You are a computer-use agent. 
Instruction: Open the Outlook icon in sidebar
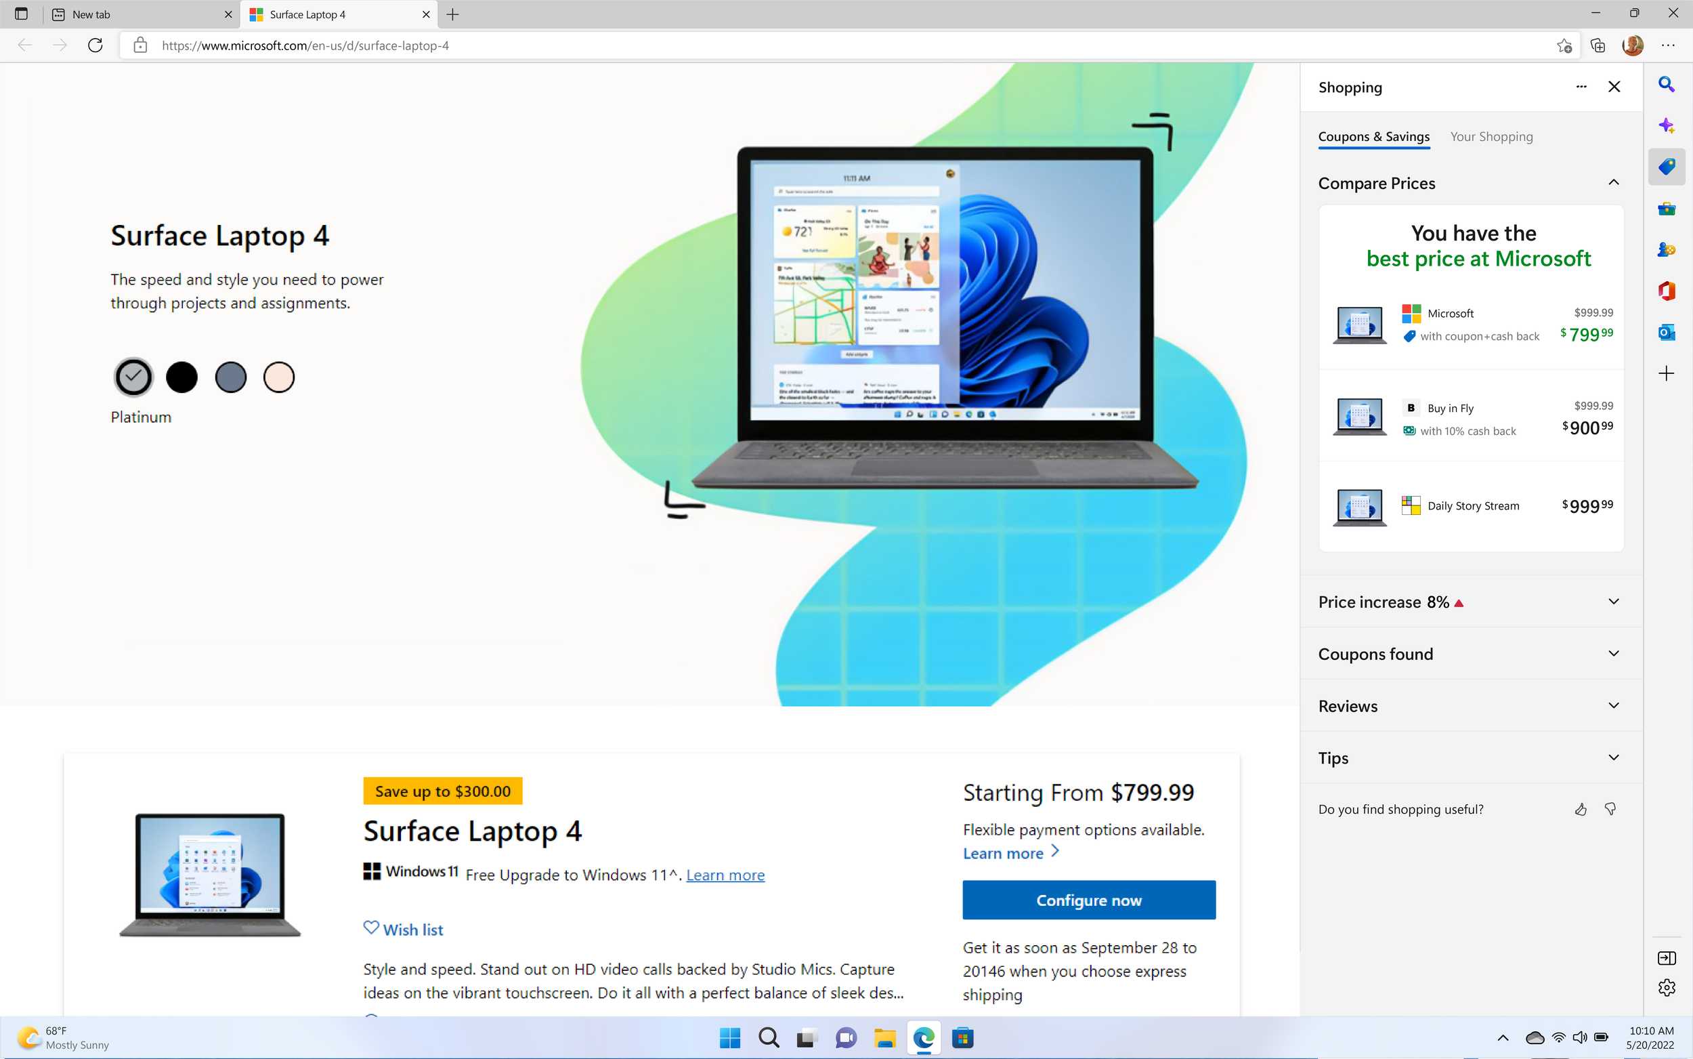(1667, 332)
